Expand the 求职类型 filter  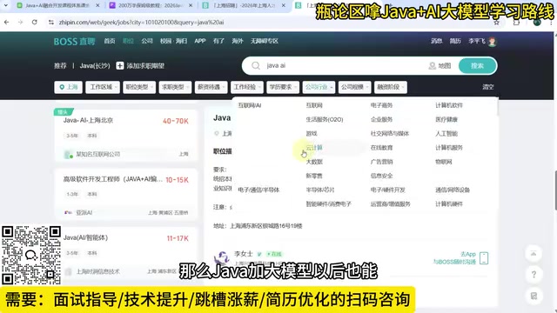click(x=175, y=87)
